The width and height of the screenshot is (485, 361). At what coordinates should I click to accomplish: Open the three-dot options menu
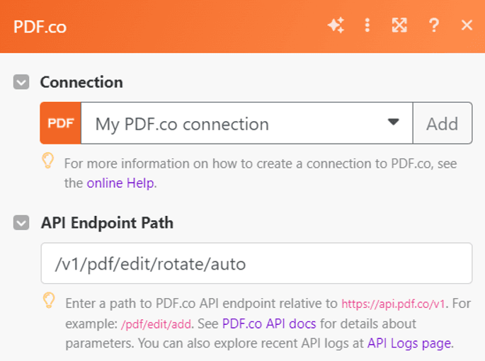tap(367, 25)
